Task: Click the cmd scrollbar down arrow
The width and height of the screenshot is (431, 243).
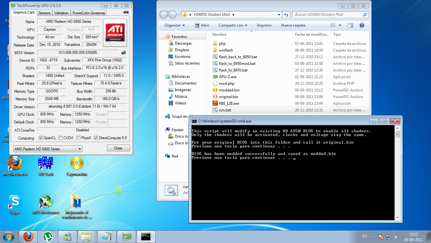Action: pos(397,218)
